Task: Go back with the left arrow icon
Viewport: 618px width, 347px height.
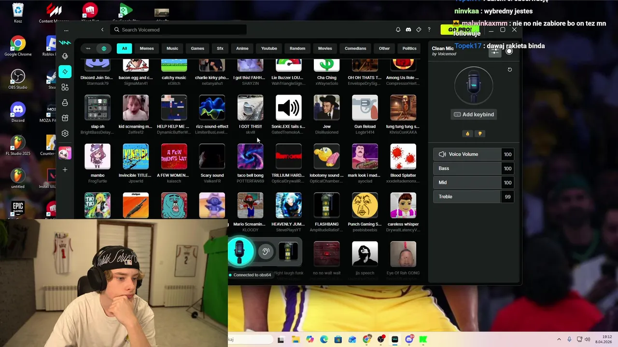Action: pos(102,30)
